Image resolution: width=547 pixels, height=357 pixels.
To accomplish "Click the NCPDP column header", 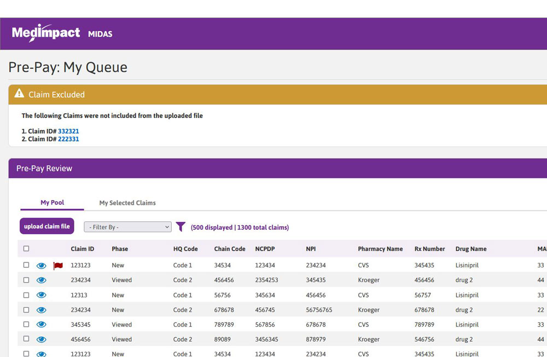I will pyautogui.click(x=265, y=249).
